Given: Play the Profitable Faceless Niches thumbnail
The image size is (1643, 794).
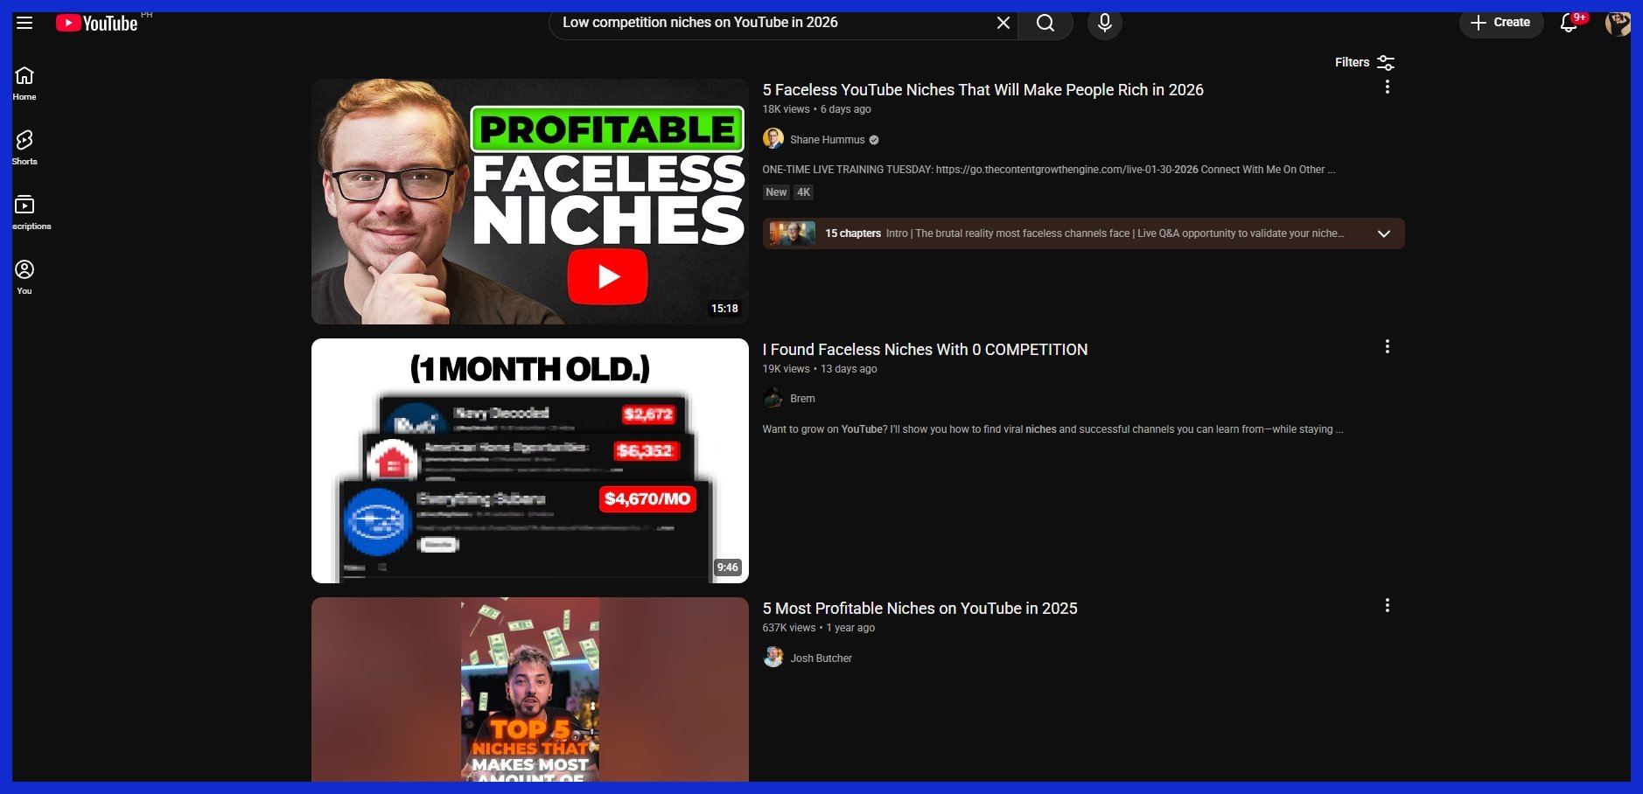Looking at the screenshot, I should tap(529, 201).
